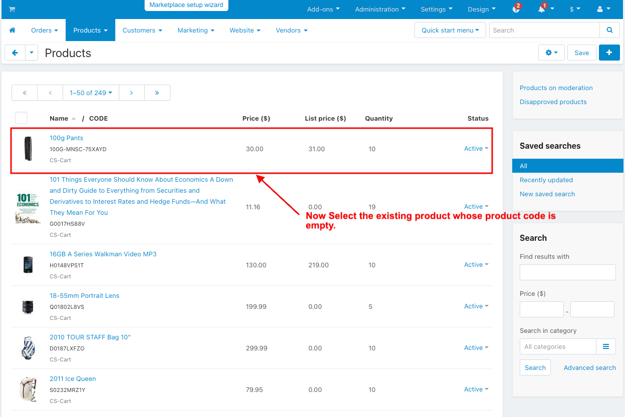Change Active status of Walkman Video MP3
Viewport: 625px width, 417px height.
(x=476, y=265)
